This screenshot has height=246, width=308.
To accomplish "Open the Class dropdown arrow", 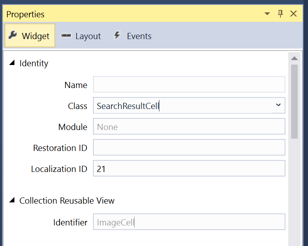I will point(278,105).
